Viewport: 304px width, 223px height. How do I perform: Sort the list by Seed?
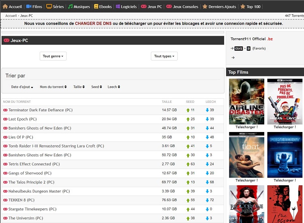(96, 87)
